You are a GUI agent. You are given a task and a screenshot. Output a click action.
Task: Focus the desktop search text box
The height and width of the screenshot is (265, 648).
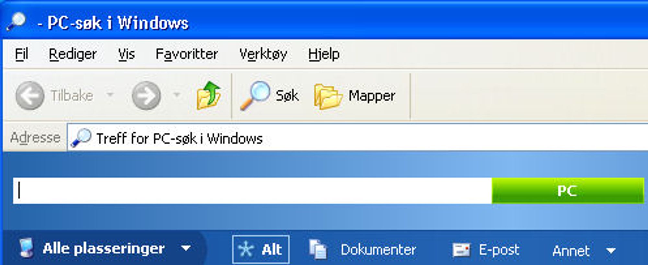(x=252, y=191)
